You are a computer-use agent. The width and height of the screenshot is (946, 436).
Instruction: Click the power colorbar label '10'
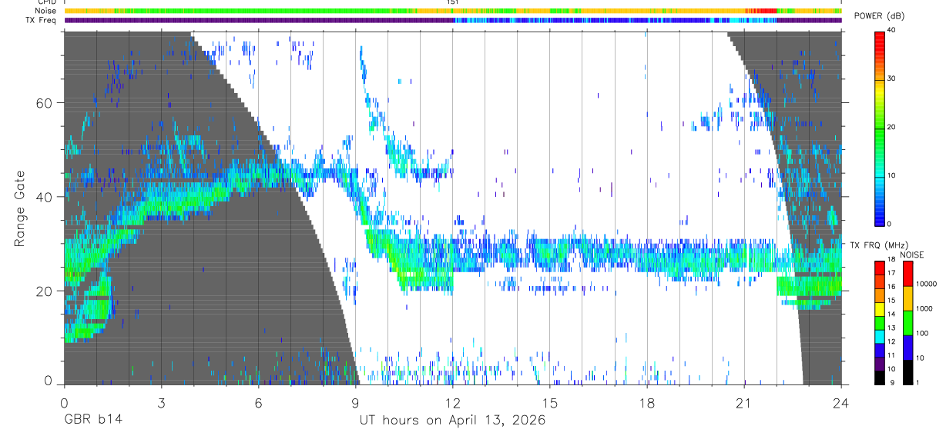click(891, 175)
